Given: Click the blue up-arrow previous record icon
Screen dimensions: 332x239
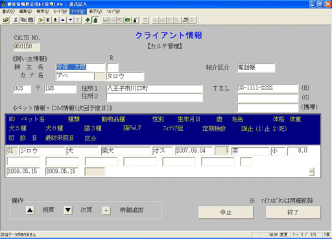Looking at the screenshot, I should tap(63, 20).
